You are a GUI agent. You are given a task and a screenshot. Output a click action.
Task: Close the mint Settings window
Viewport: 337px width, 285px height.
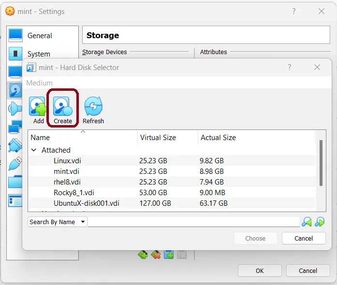322,11
